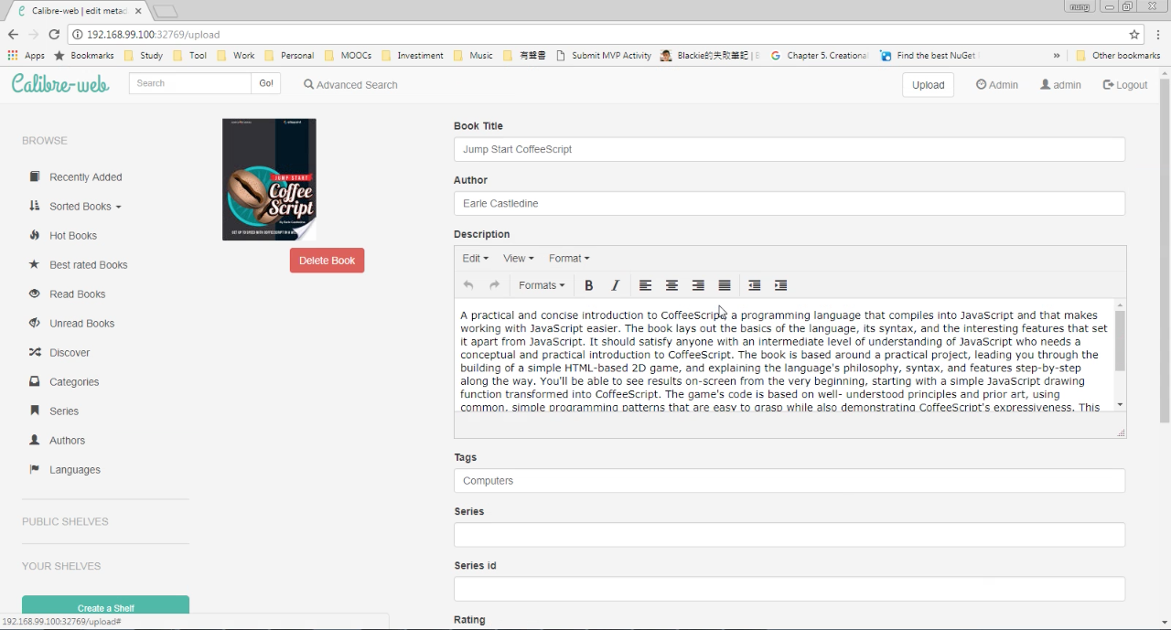Click the CoffeeScript book cover thumbnail
This screenshot has height=630, width=1171.
269,179
